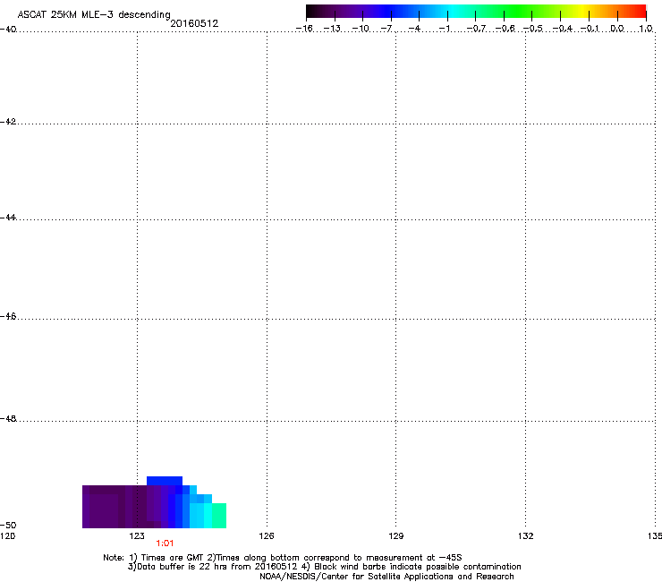Click the color bar legend at the top
This screenshot has height=582, width=662.
click(x=476, y=12)
